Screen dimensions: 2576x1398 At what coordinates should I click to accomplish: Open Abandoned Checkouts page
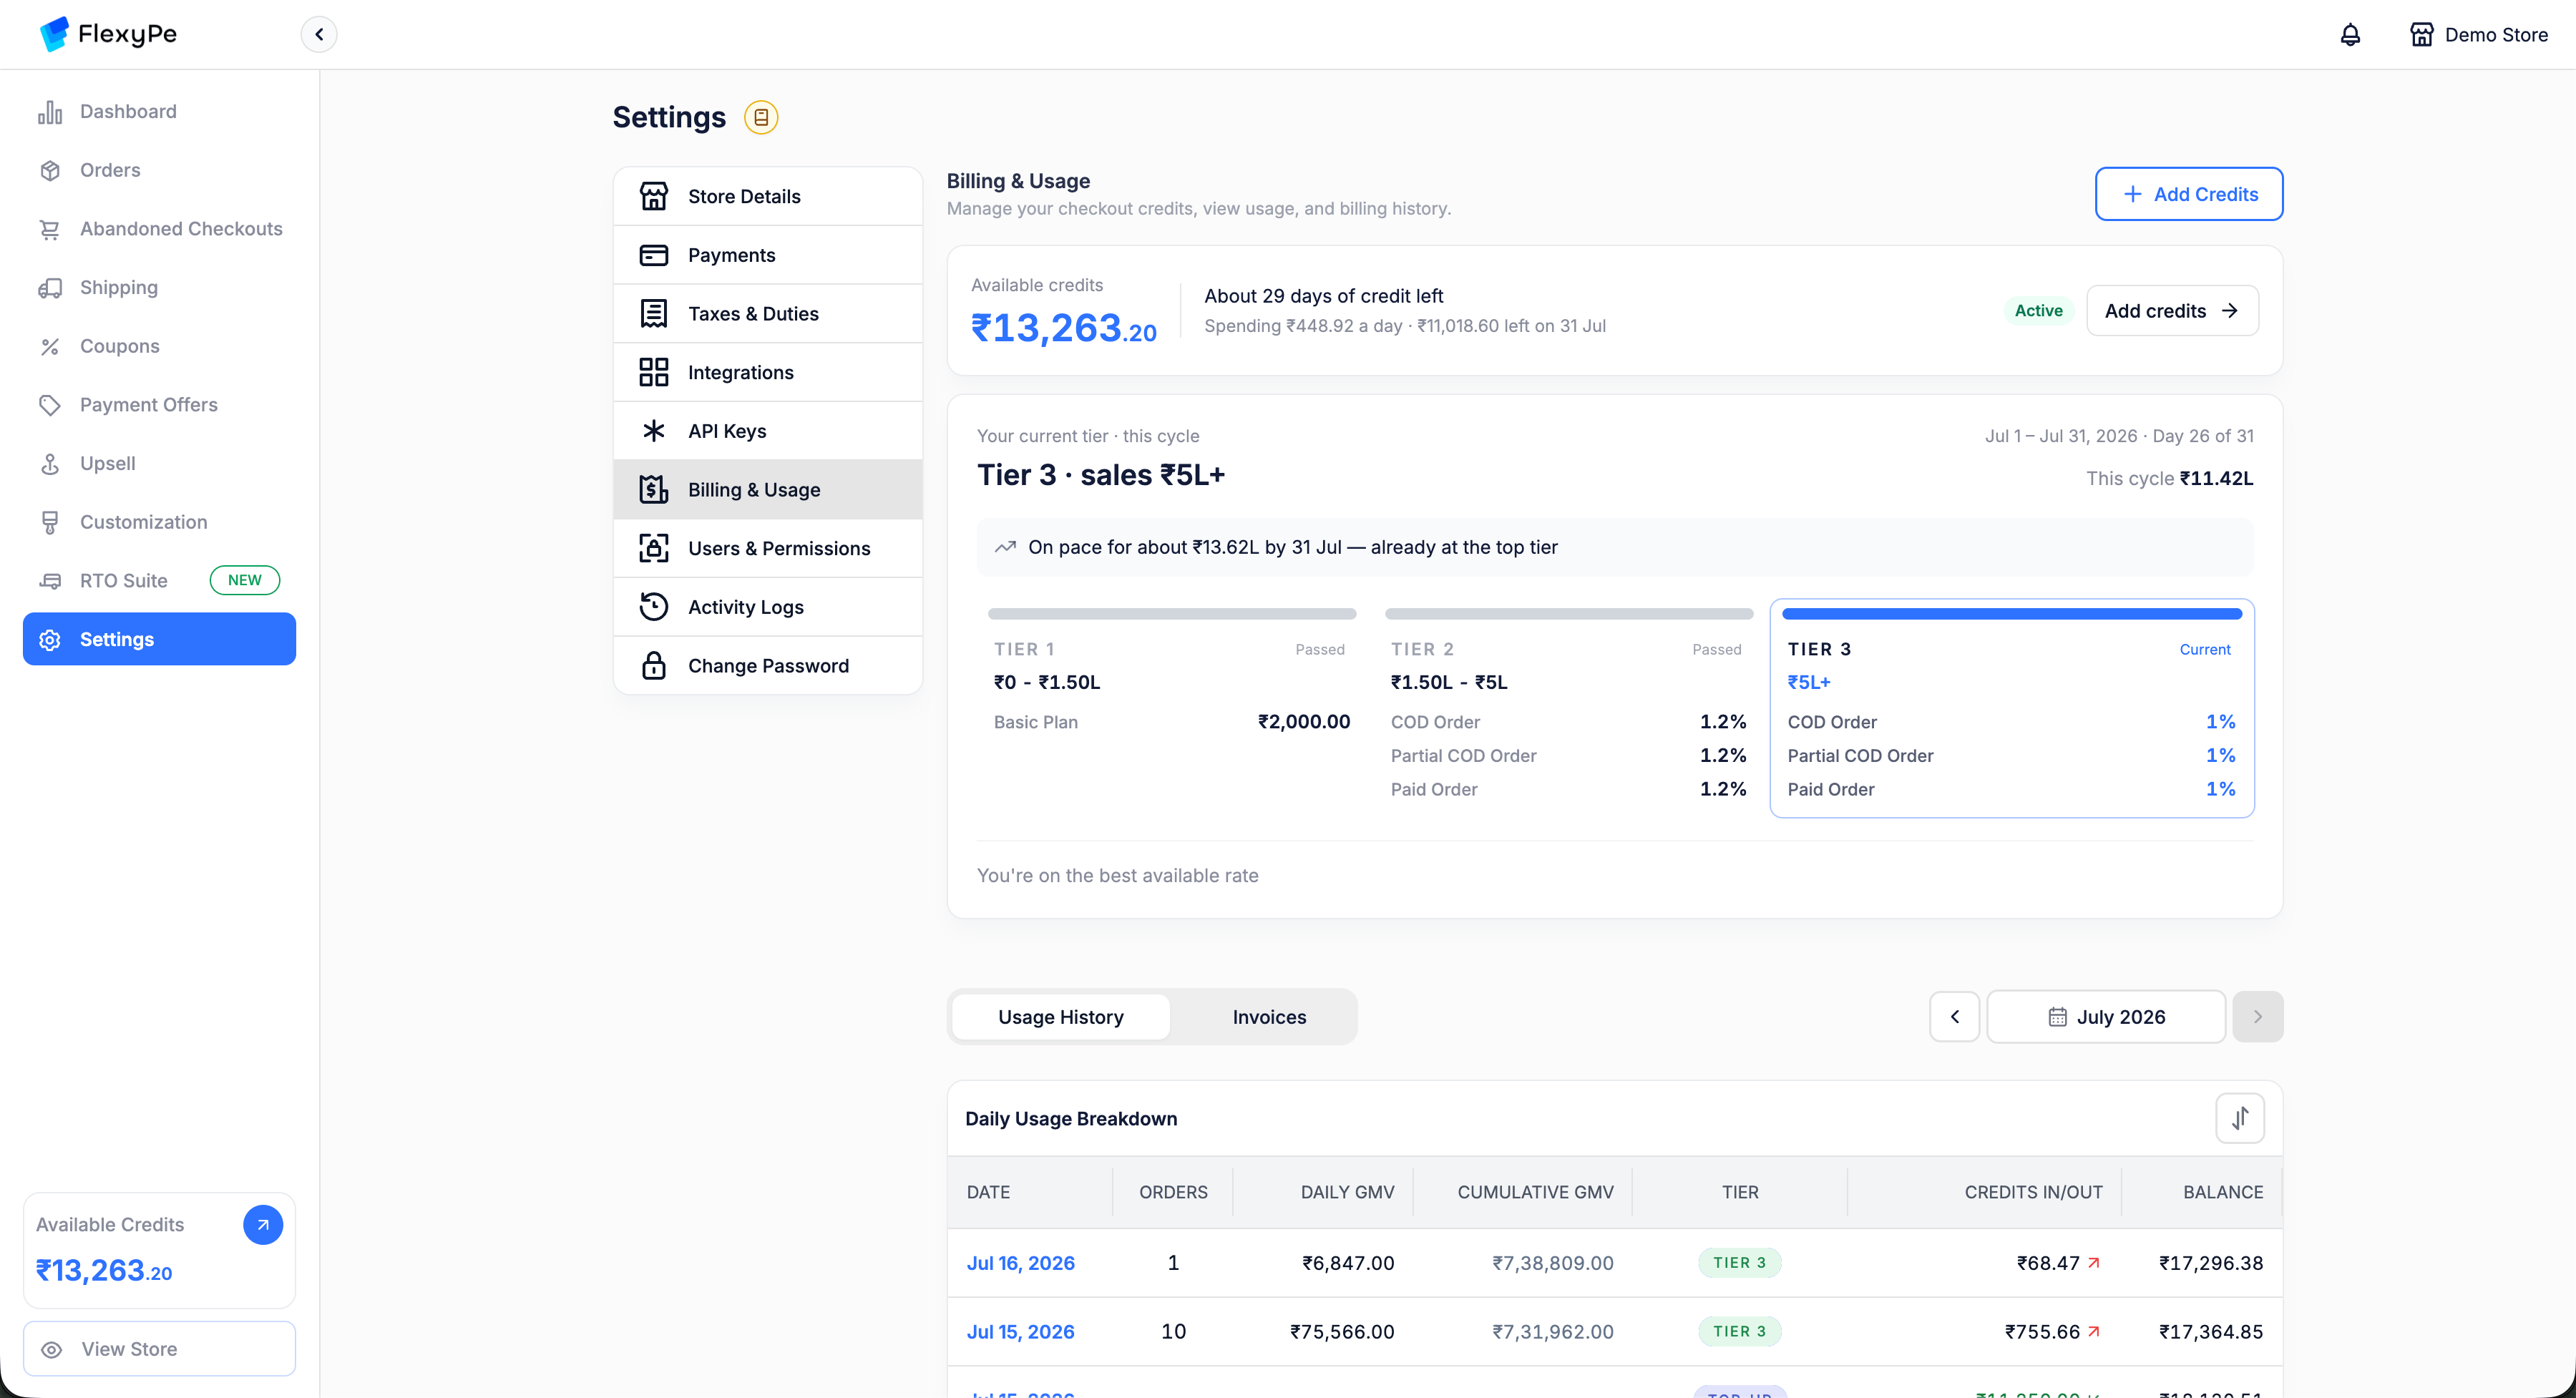(x=159, y=229)
